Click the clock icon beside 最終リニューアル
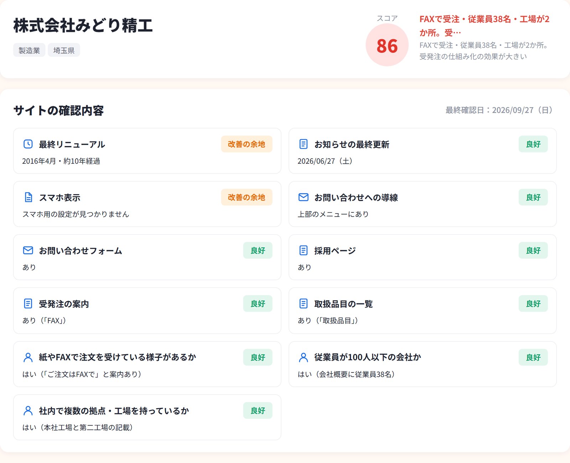The image size is (570, 463). point(28,144)
